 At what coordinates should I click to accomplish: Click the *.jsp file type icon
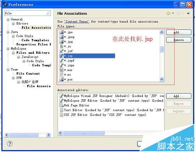(x=61, y=56)
